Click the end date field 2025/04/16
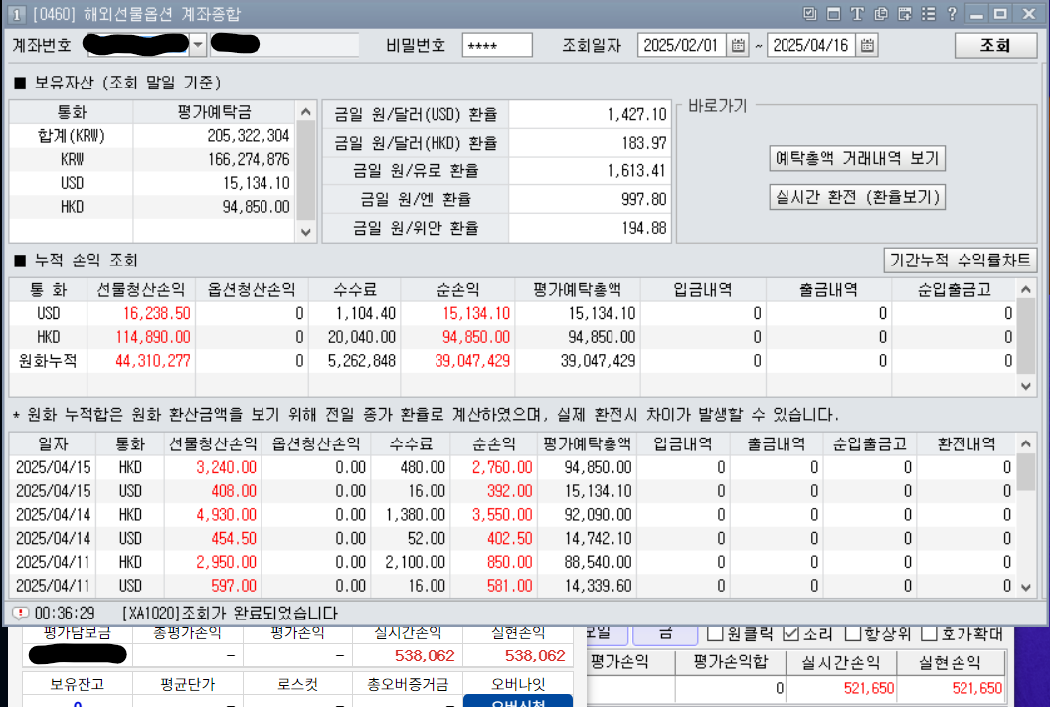Image resolution: width=1050 pixels, height=707 pixels. 811,46
